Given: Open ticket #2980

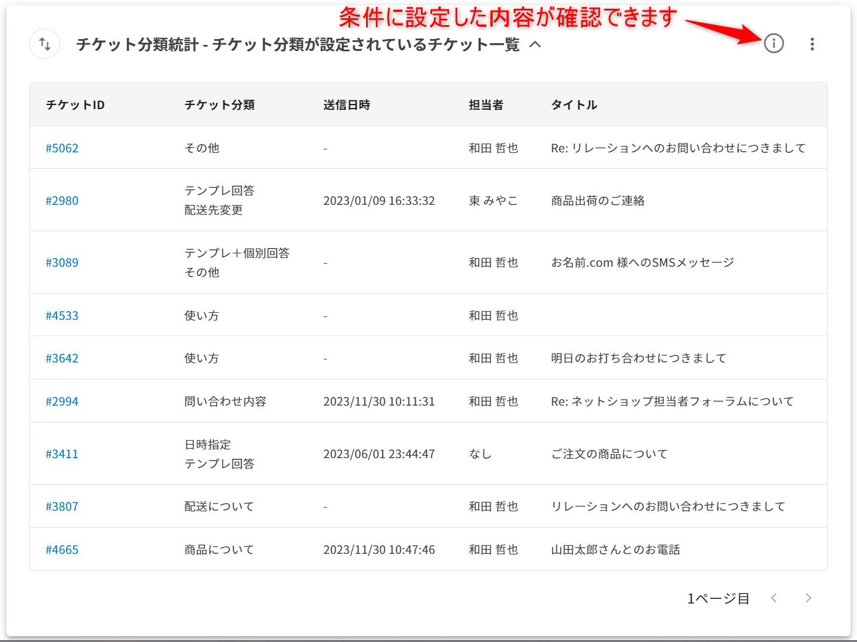Looking at the screenshot, I should 62,201.
